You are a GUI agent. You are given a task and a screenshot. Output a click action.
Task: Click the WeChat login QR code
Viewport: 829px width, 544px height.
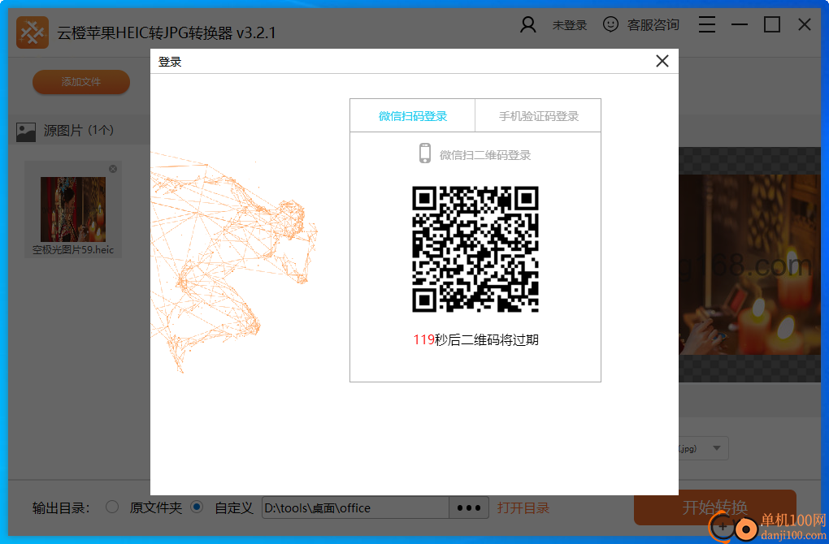point(475,249)
